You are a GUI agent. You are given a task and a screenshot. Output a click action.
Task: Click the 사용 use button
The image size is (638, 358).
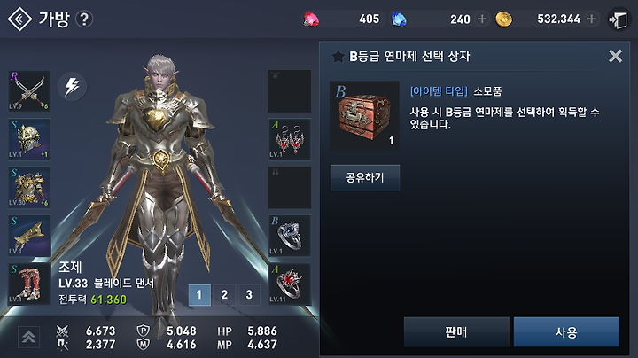click(x=566, y=332)
